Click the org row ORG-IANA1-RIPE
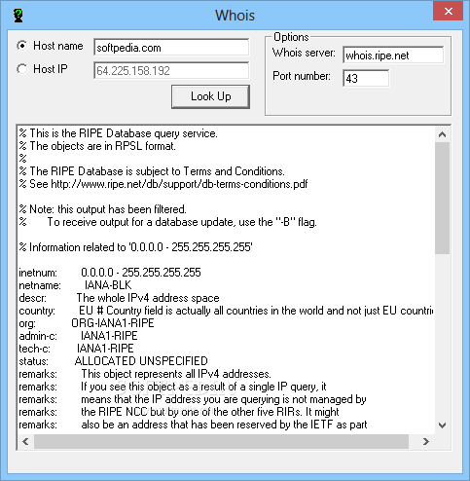Screen dimensions: 470x481 pos(87,323)
